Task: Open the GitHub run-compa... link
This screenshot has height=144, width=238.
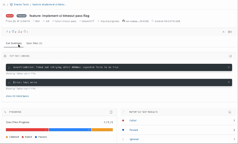Action: coord(137,21)
